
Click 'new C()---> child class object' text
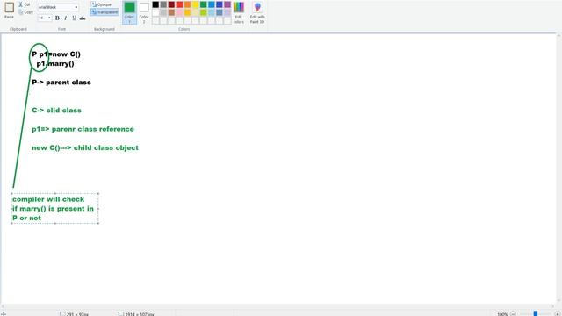tap(85, 147)
